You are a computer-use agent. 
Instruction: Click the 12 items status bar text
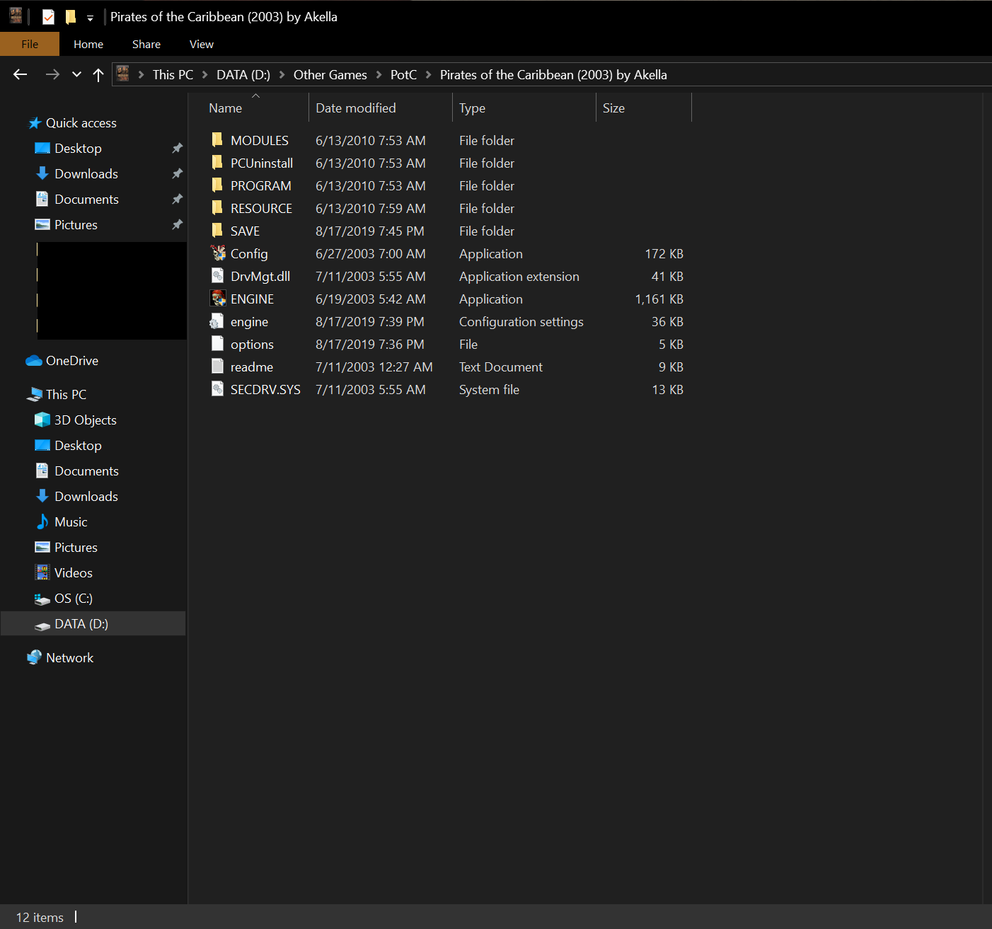pyautogui.click(x=40, y=917)
